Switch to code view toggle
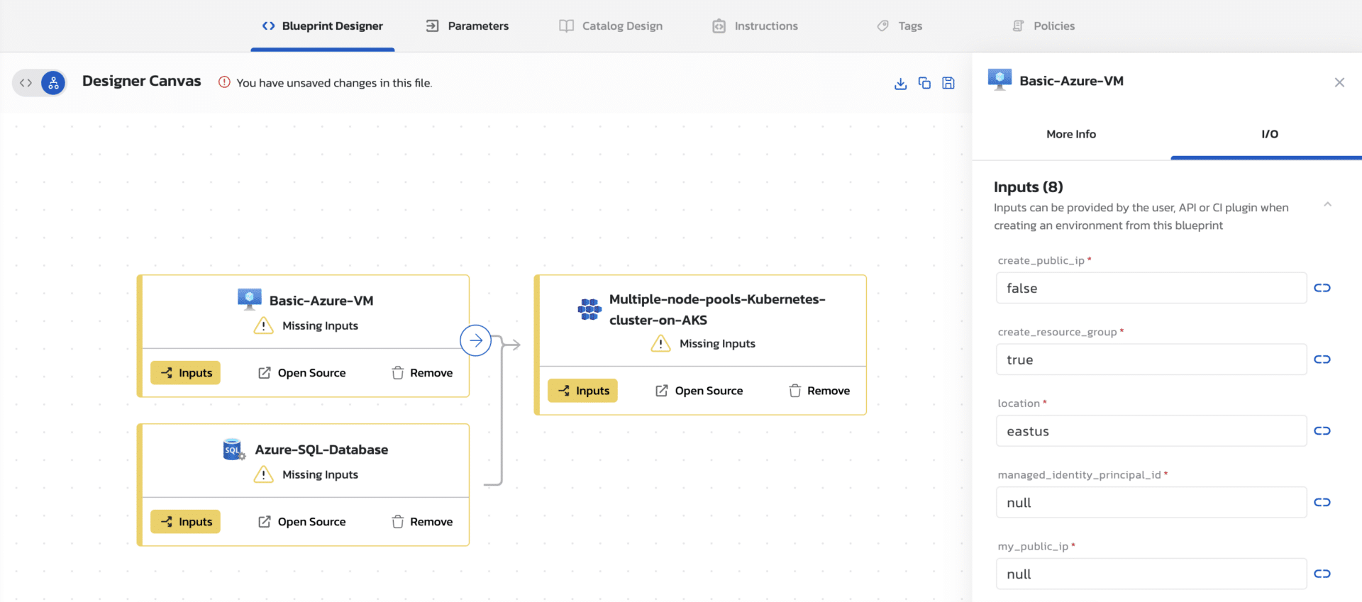This screenshot has height=602, width=1362. (26, 83)
